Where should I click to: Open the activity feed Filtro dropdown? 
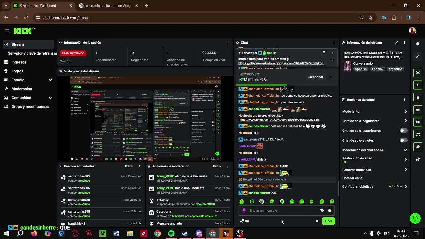coord(128,166)
